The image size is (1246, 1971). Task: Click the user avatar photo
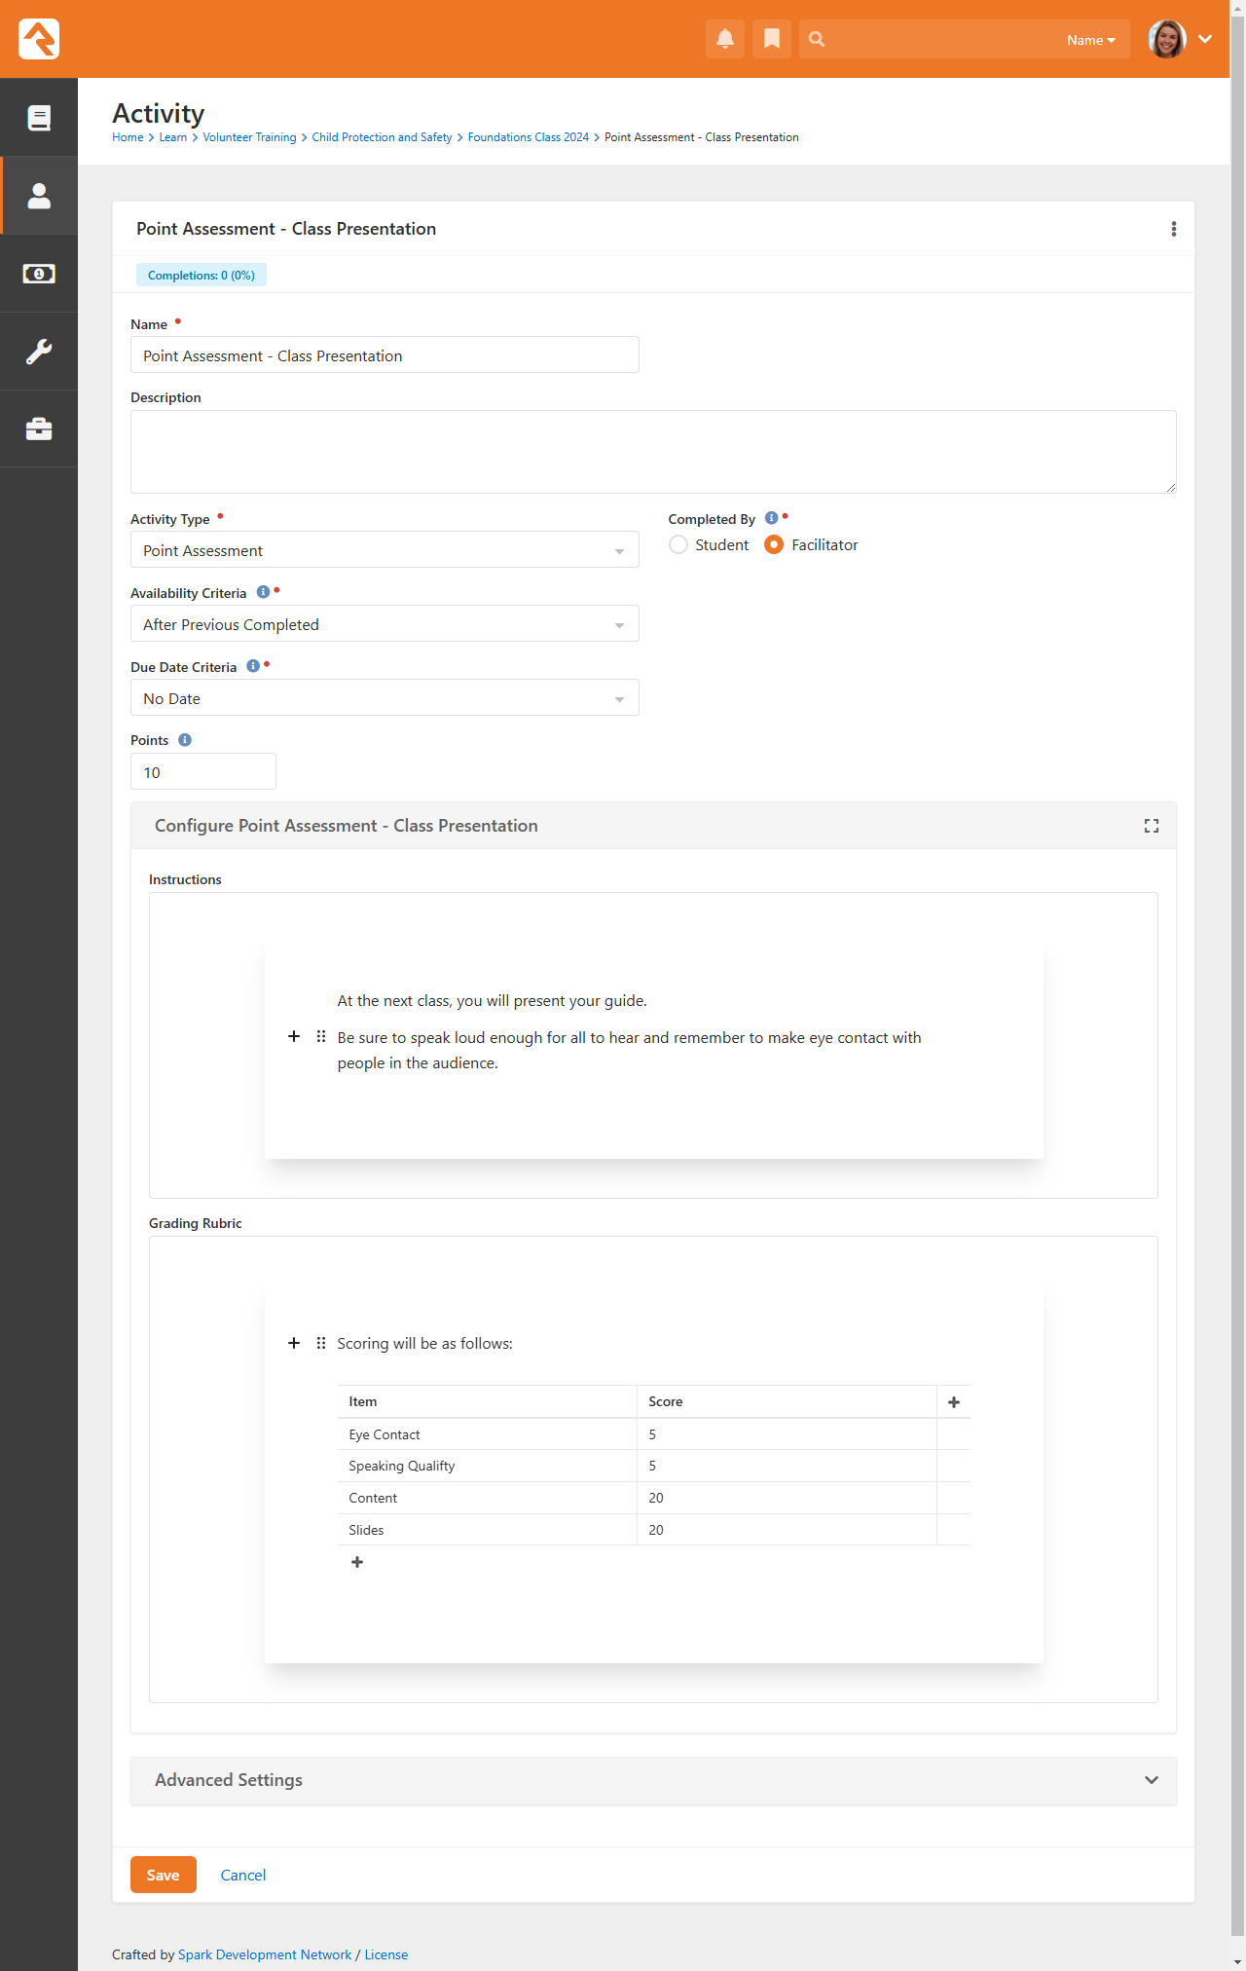coord(1167,39)
